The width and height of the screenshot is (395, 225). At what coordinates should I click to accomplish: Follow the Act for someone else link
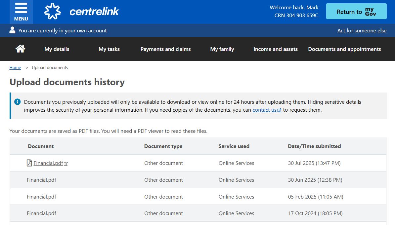(x=362, y=30)
